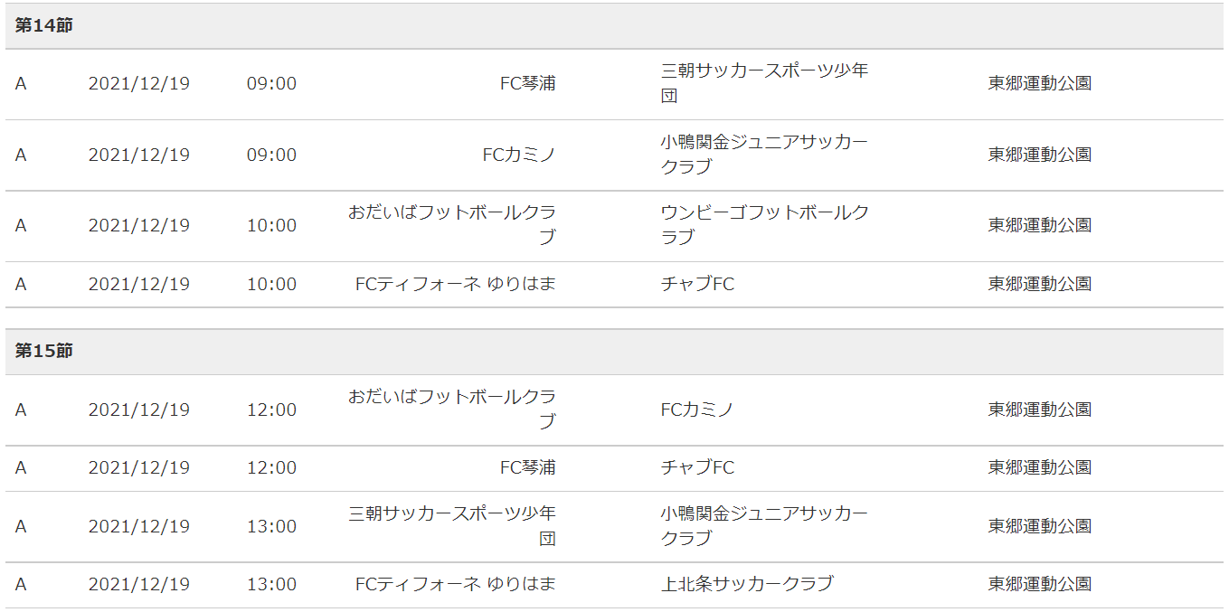Image resolution: width=1229 pixels, height=612 pixels.
Task: Click the 13:00 time of 上北条サッカークラブ match
Action: (271, 584)
